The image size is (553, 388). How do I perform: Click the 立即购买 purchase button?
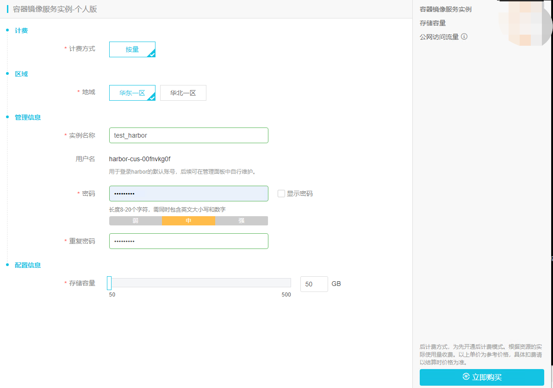482,377
